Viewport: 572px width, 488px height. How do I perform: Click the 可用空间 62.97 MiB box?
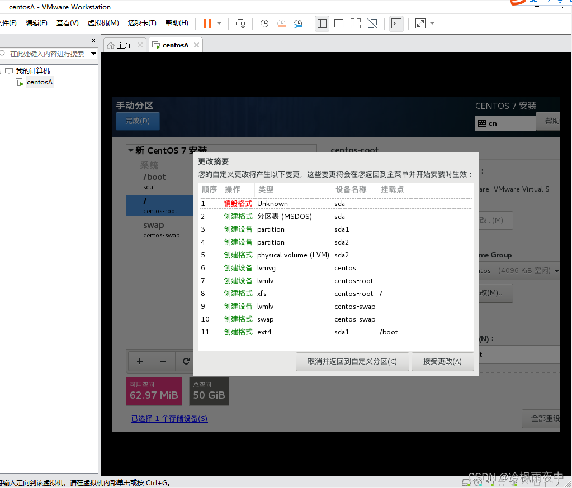click(154, 391)
